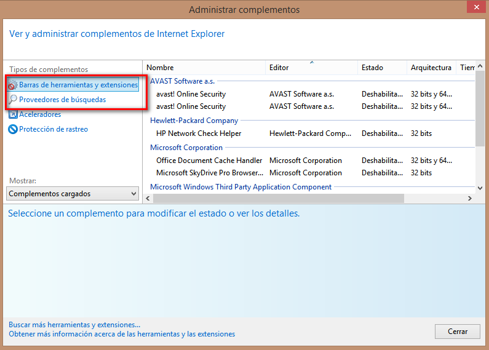Sort the list by Nombre column

pyautogui.click(x=204, y=68)
